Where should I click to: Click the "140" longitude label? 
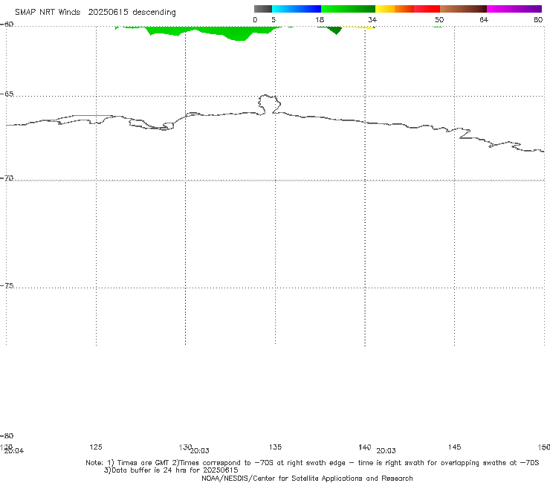pos(364,447)
